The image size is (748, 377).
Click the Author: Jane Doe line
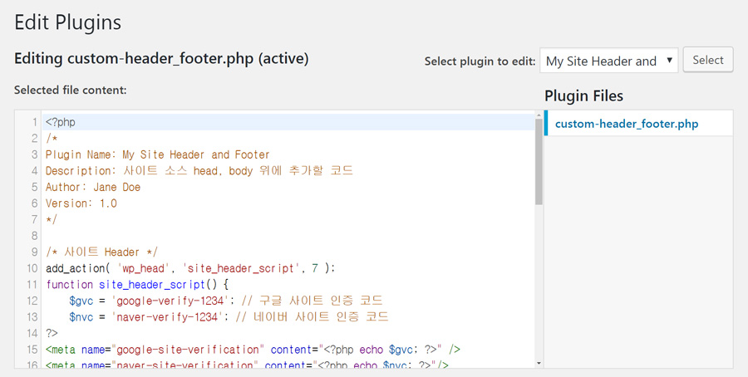coord(93,188)
